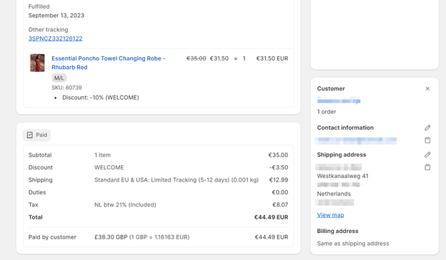This screenshot has height=260, width=446.
Task: Click the Paid status receipt icon
Action: pyautogui.click(x=30, y=135)
